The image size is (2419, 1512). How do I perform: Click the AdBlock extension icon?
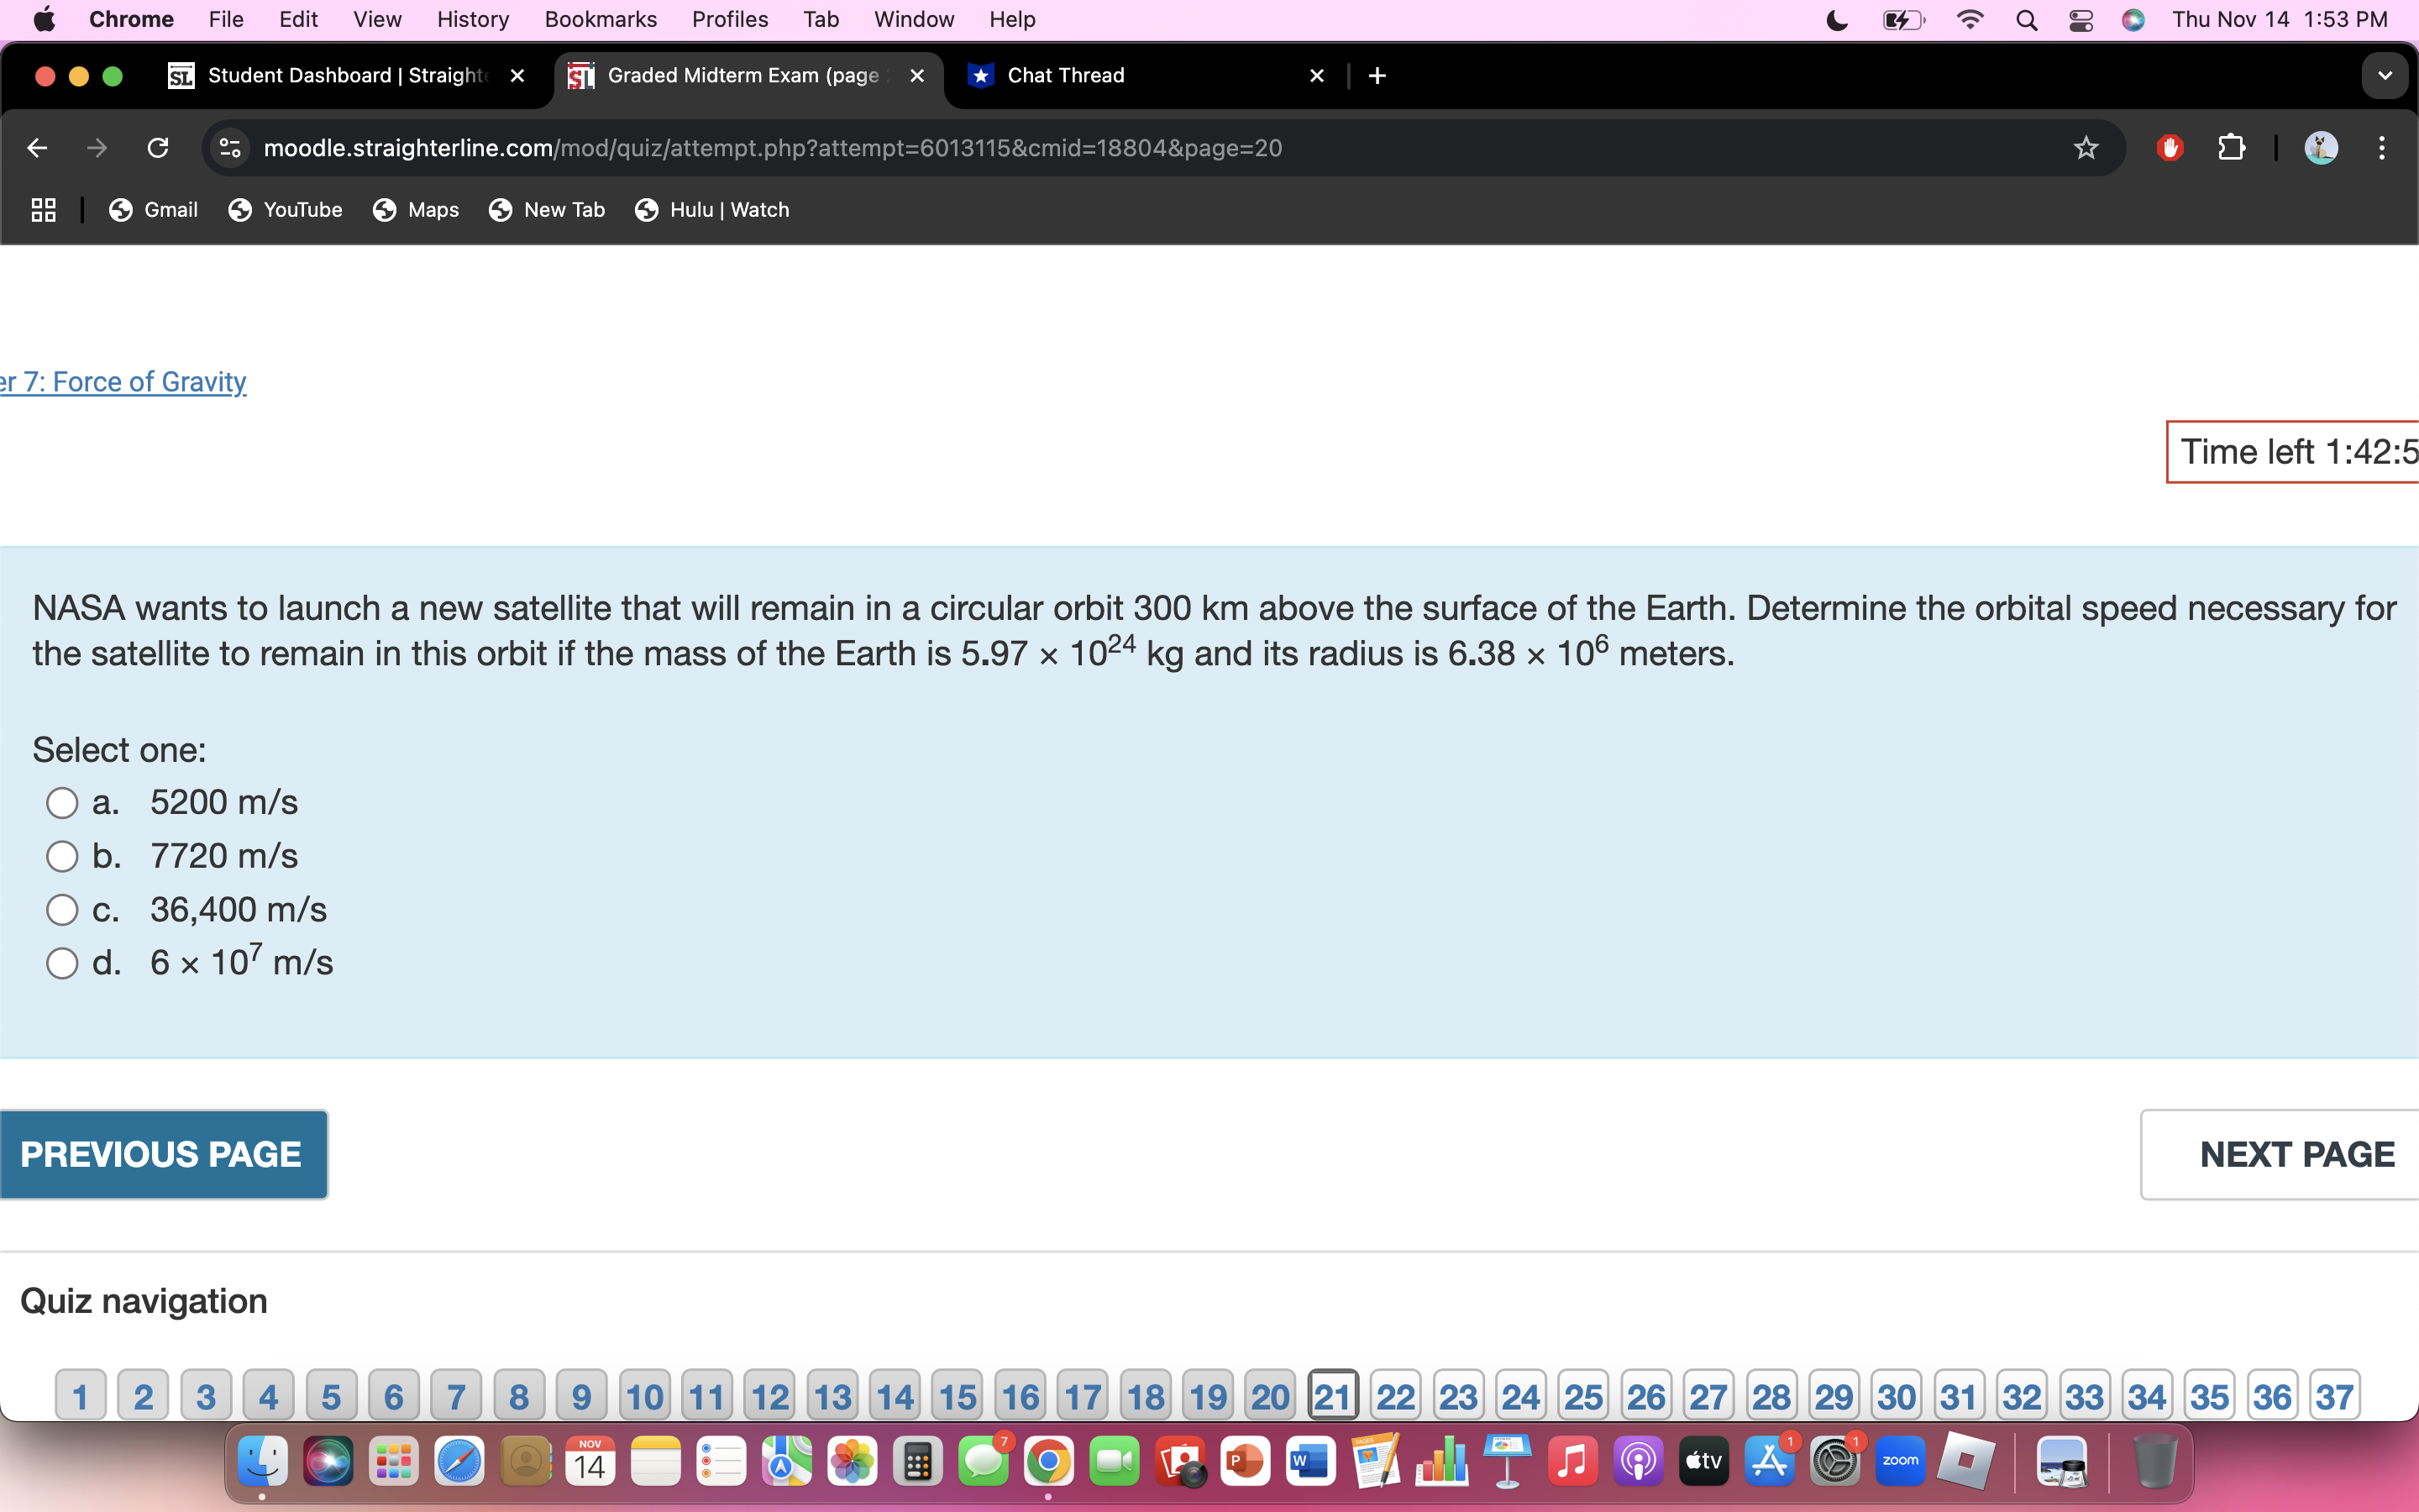2169,147
